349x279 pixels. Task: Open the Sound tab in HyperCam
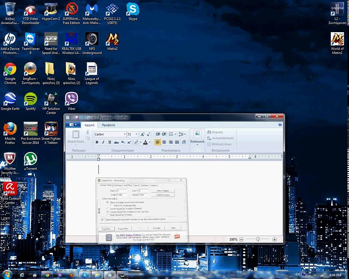click(136, 185)
